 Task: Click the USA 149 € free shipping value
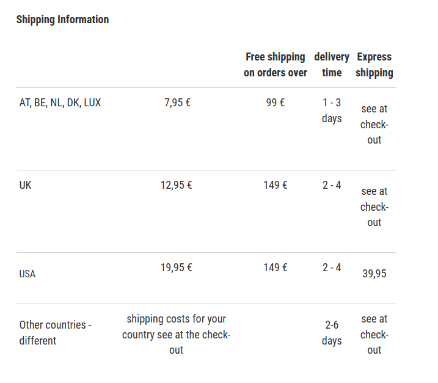(276, 268)
